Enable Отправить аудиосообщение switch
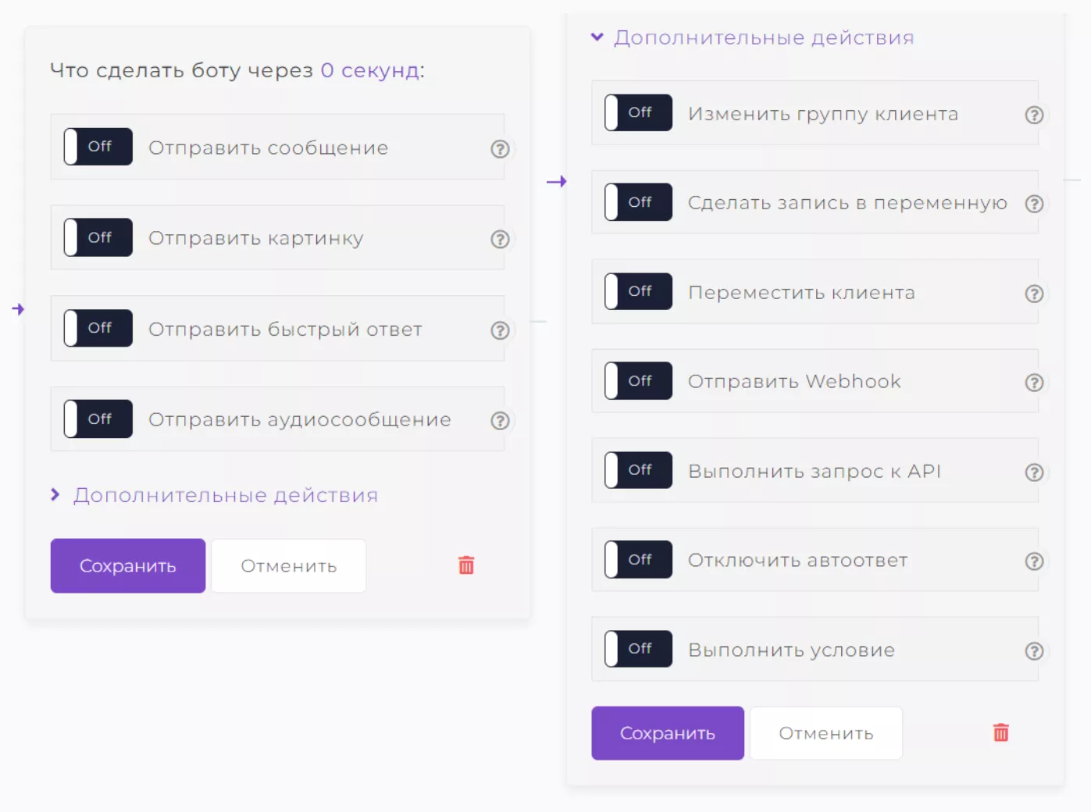1091x812 pixels. click(98, 419)
